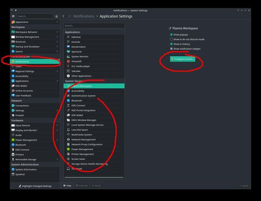The width and height of the screenshot is (261, 201).
Task: Open Accessibility in the sidebar
Action: coord(35,76)
